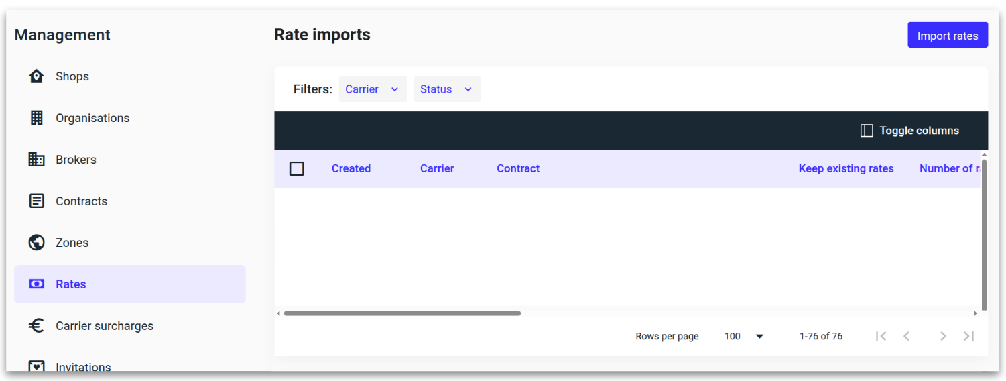1006x381 pixels.
Task: Click the Organisations building icon
Action: point(36,118)
